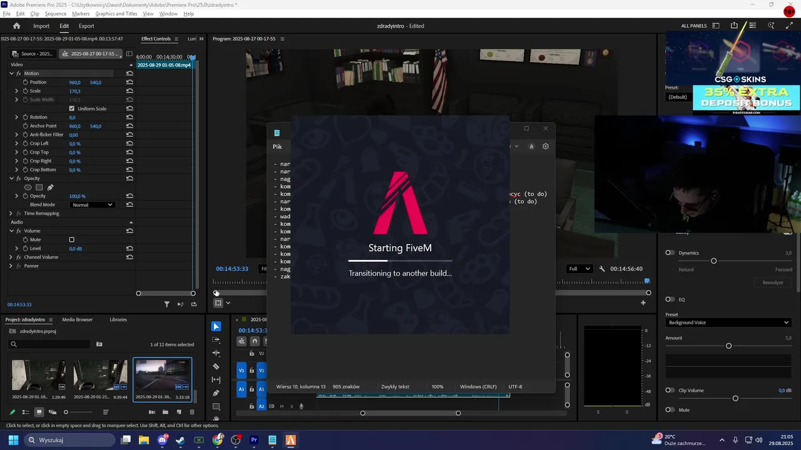Screen dimensions: 801x450
Task: Click the filter properties funnel icon
Action: coord(166,304)
